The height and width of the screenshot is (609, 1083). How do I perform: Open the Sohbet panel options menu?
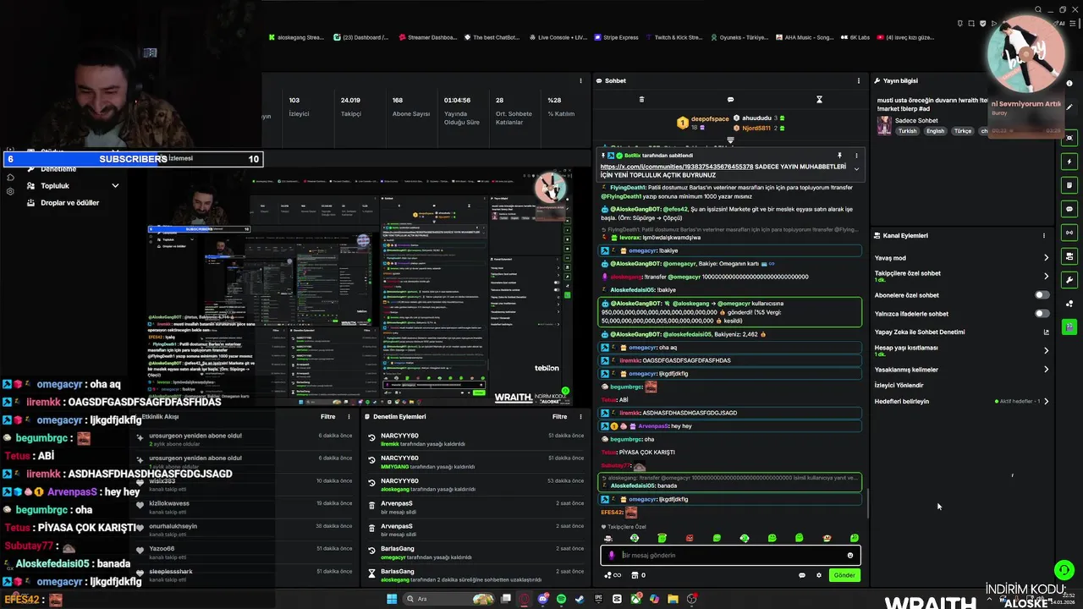click(x=858, y=80)
